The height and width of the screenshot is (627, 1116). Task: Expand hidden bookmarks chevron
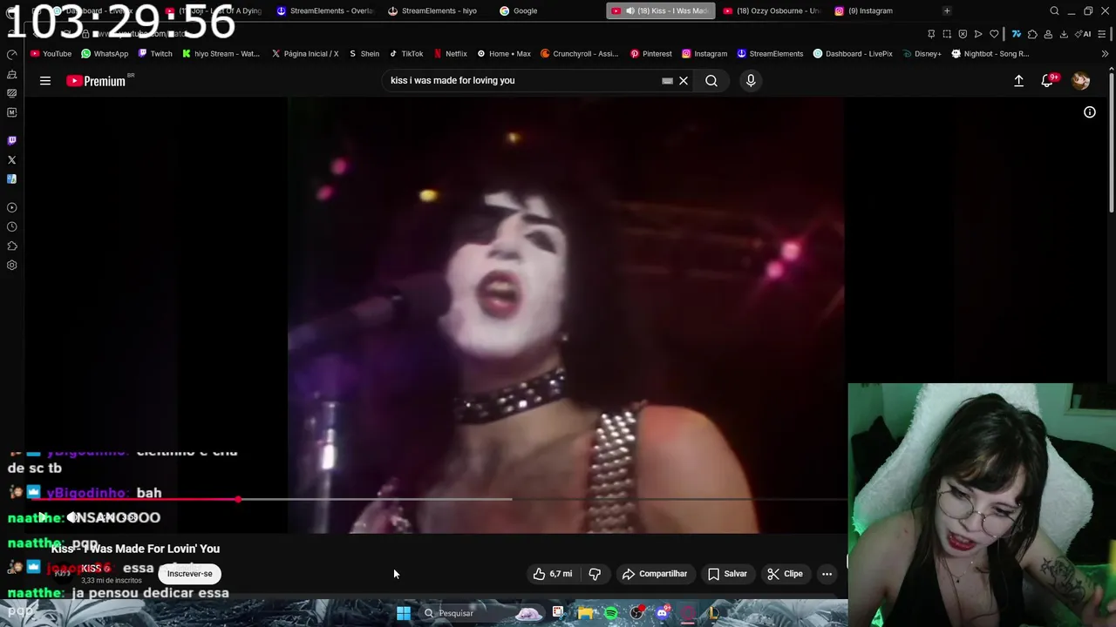click(1106, 53)
